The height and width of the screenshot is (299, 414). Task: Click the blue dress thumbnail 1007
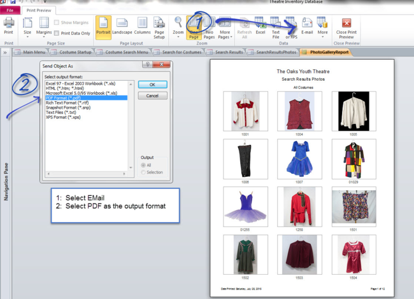tap(299, 158)
